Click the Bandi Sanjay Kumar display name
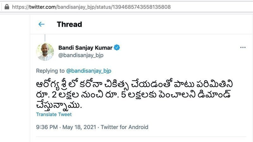Image resolution: width=253 pixels, height=142 pixels. 85,48
